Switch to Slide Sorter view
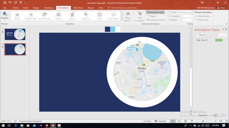 tap(179, 121)
